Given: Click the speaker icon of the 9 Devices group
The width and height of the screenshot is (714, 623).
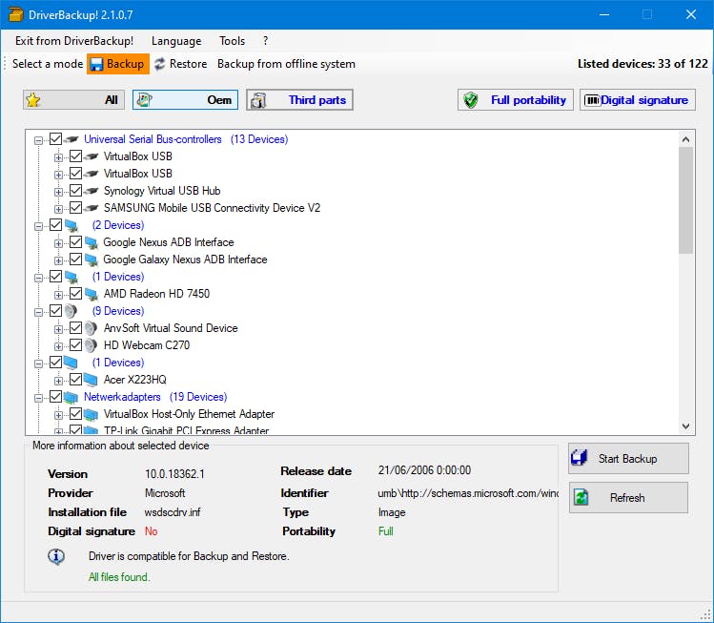Looking at the screenshot, I should click(x=71, y=311).
